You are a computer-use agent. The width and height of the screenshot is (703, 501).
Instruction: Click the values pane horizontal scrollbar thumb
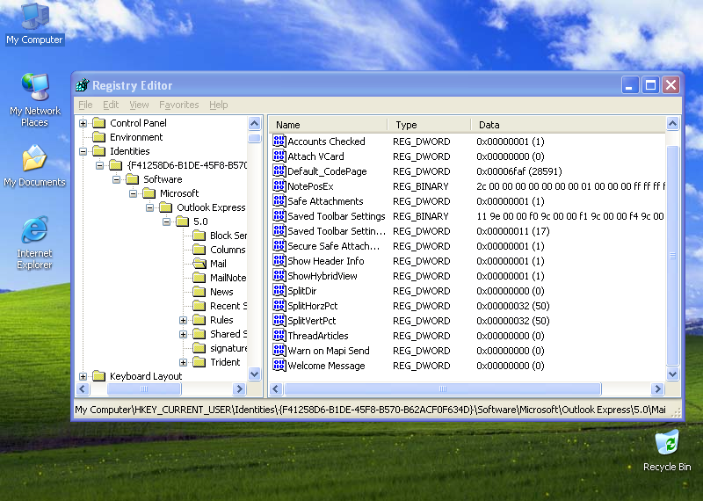pyautogui.click(x=443, y=388)
